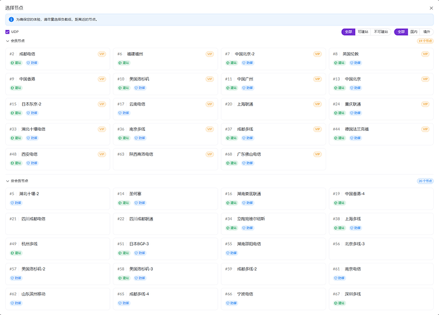Image resolution: width=439 pixels, height=315 pixels.
Task: Click node name 日本BGP-3
Action: point(139,244)
